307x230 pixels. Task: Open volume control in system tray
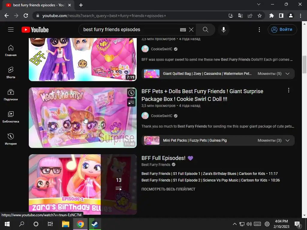pyautogui.click(x=249, y=224)
